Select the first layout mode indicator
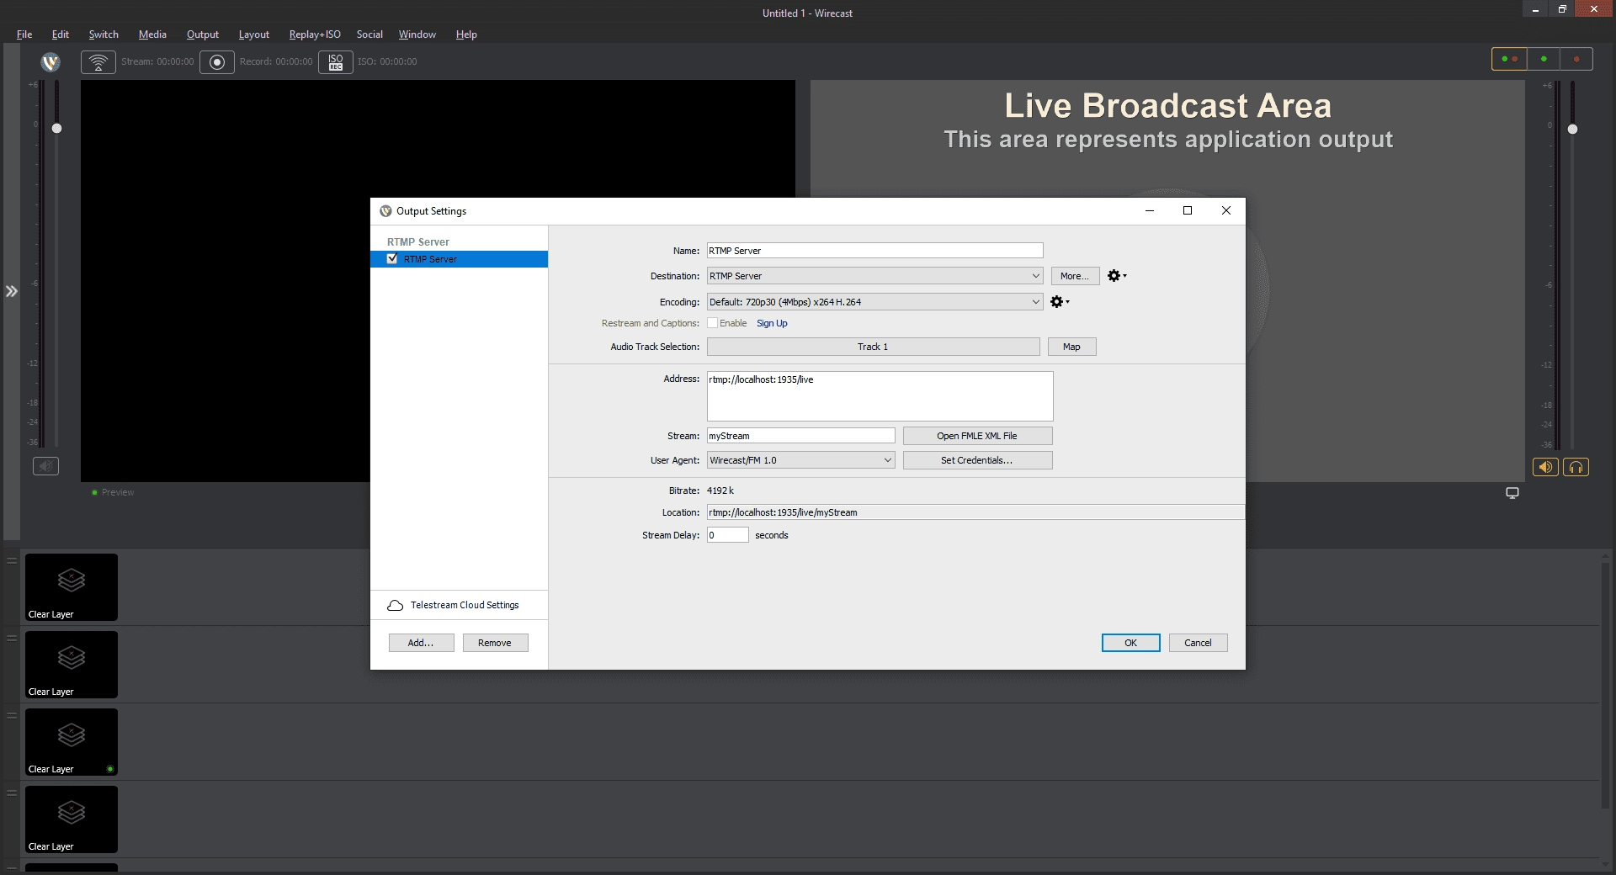The width and height of the screenshot is (1616, 875). 1509,59
